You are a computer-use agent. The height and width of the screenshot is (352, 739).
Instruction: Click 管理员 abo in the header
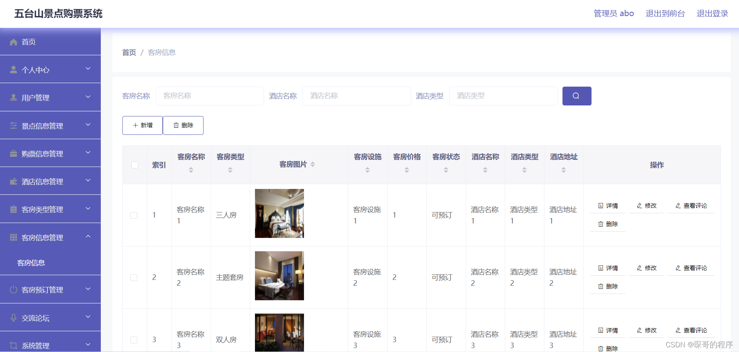[x=614, y=14]
